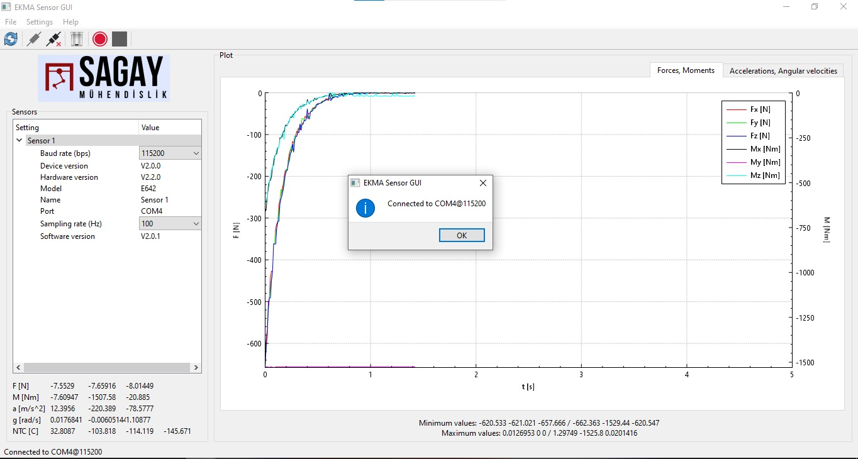Screen dimensions: 858x459
Task: Click the gray connect plug icon
Action: pyautogui.click(x=33, y=40)
